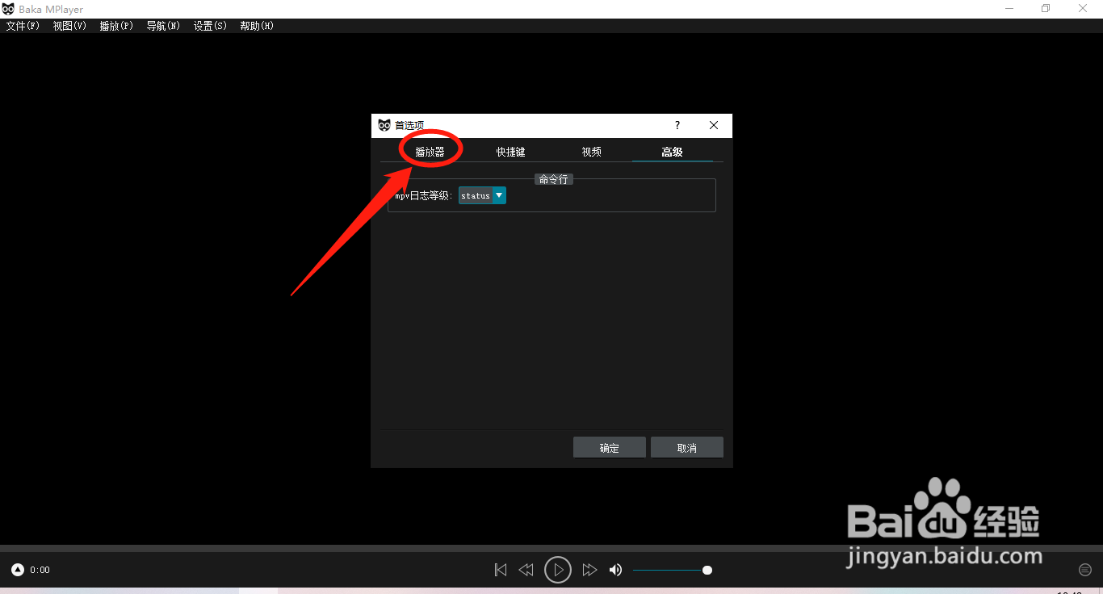Viewport: 1103px width, 594px height.
Task: Adjust the volume slider
Action: click(x=672, y=571)
